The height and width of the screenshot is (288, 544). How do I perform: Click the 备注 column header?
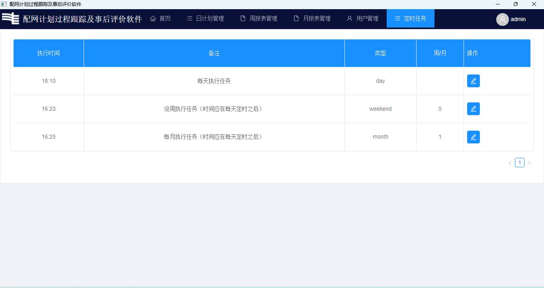coord(214,53)
